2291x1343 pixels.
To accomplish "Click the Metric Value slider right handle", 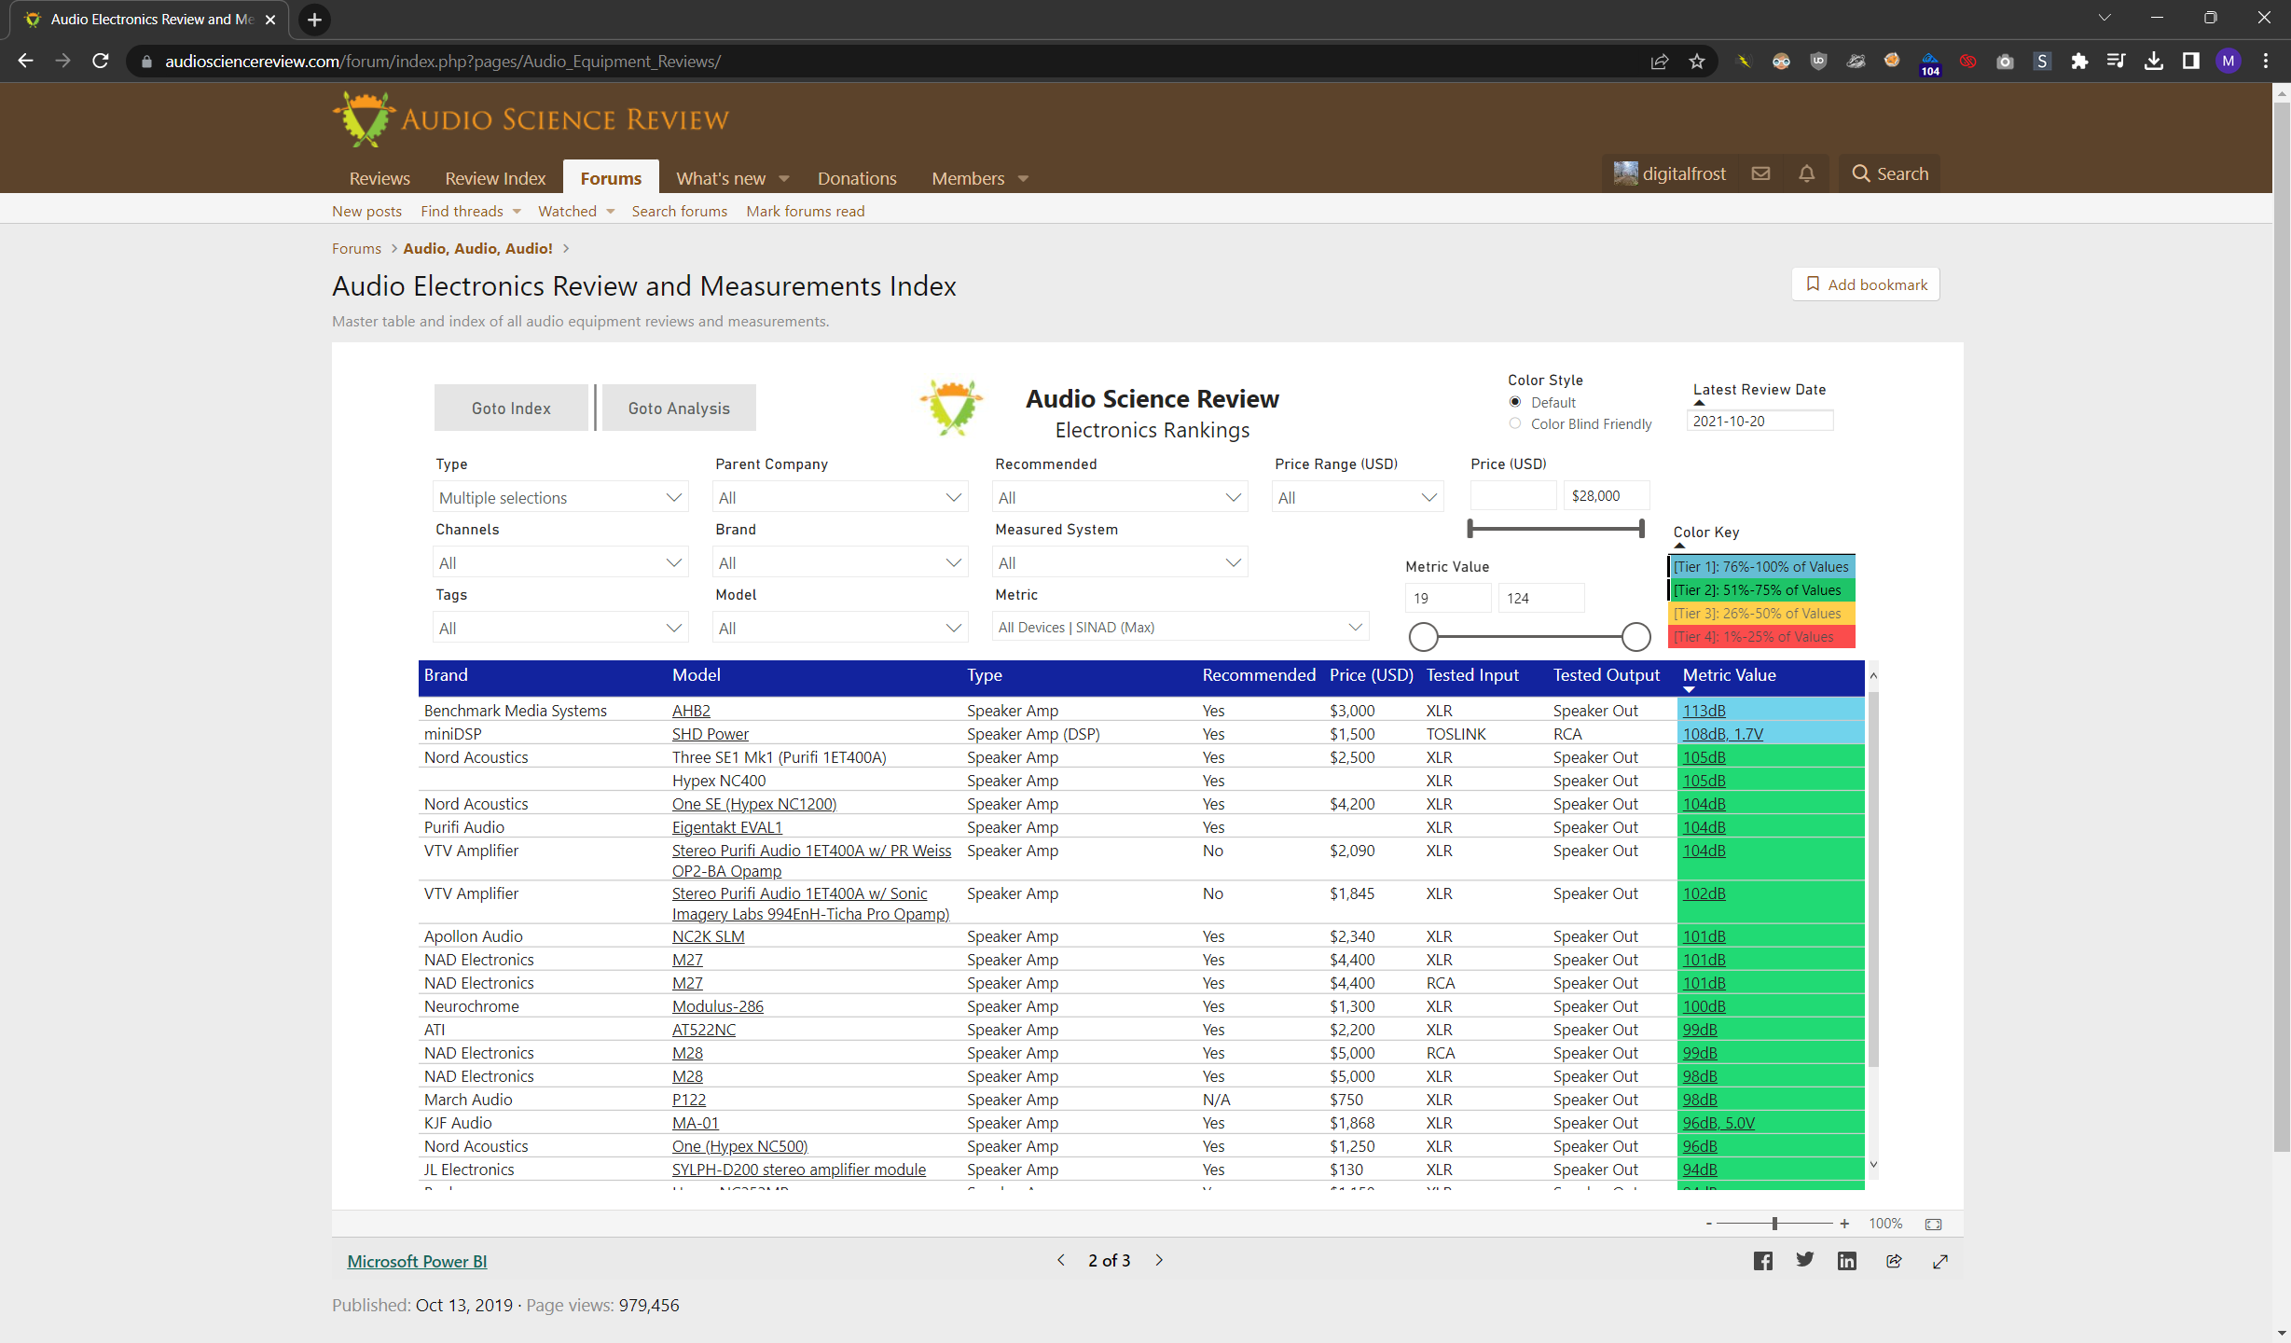I will (1635, 637).
